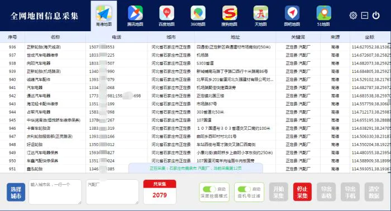Toggle 座机号过滤 switch

(x=244, y=189)
